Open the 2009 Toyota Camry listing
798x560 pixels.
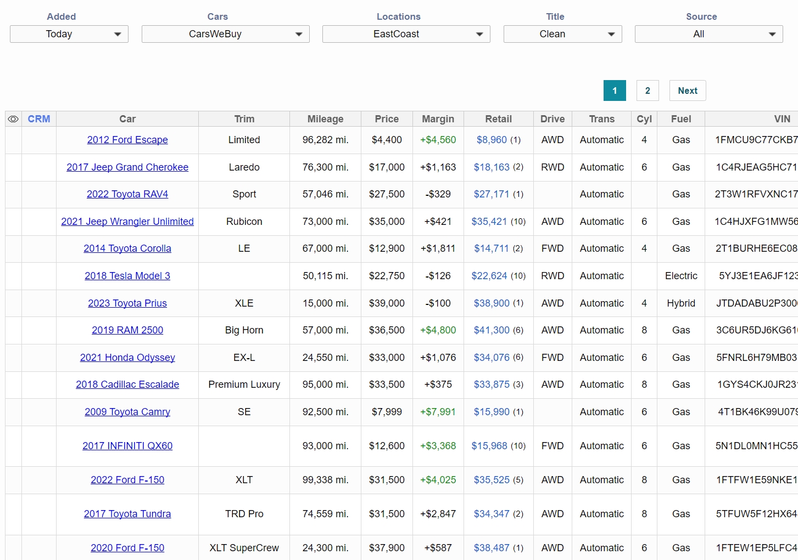(127, 412)
